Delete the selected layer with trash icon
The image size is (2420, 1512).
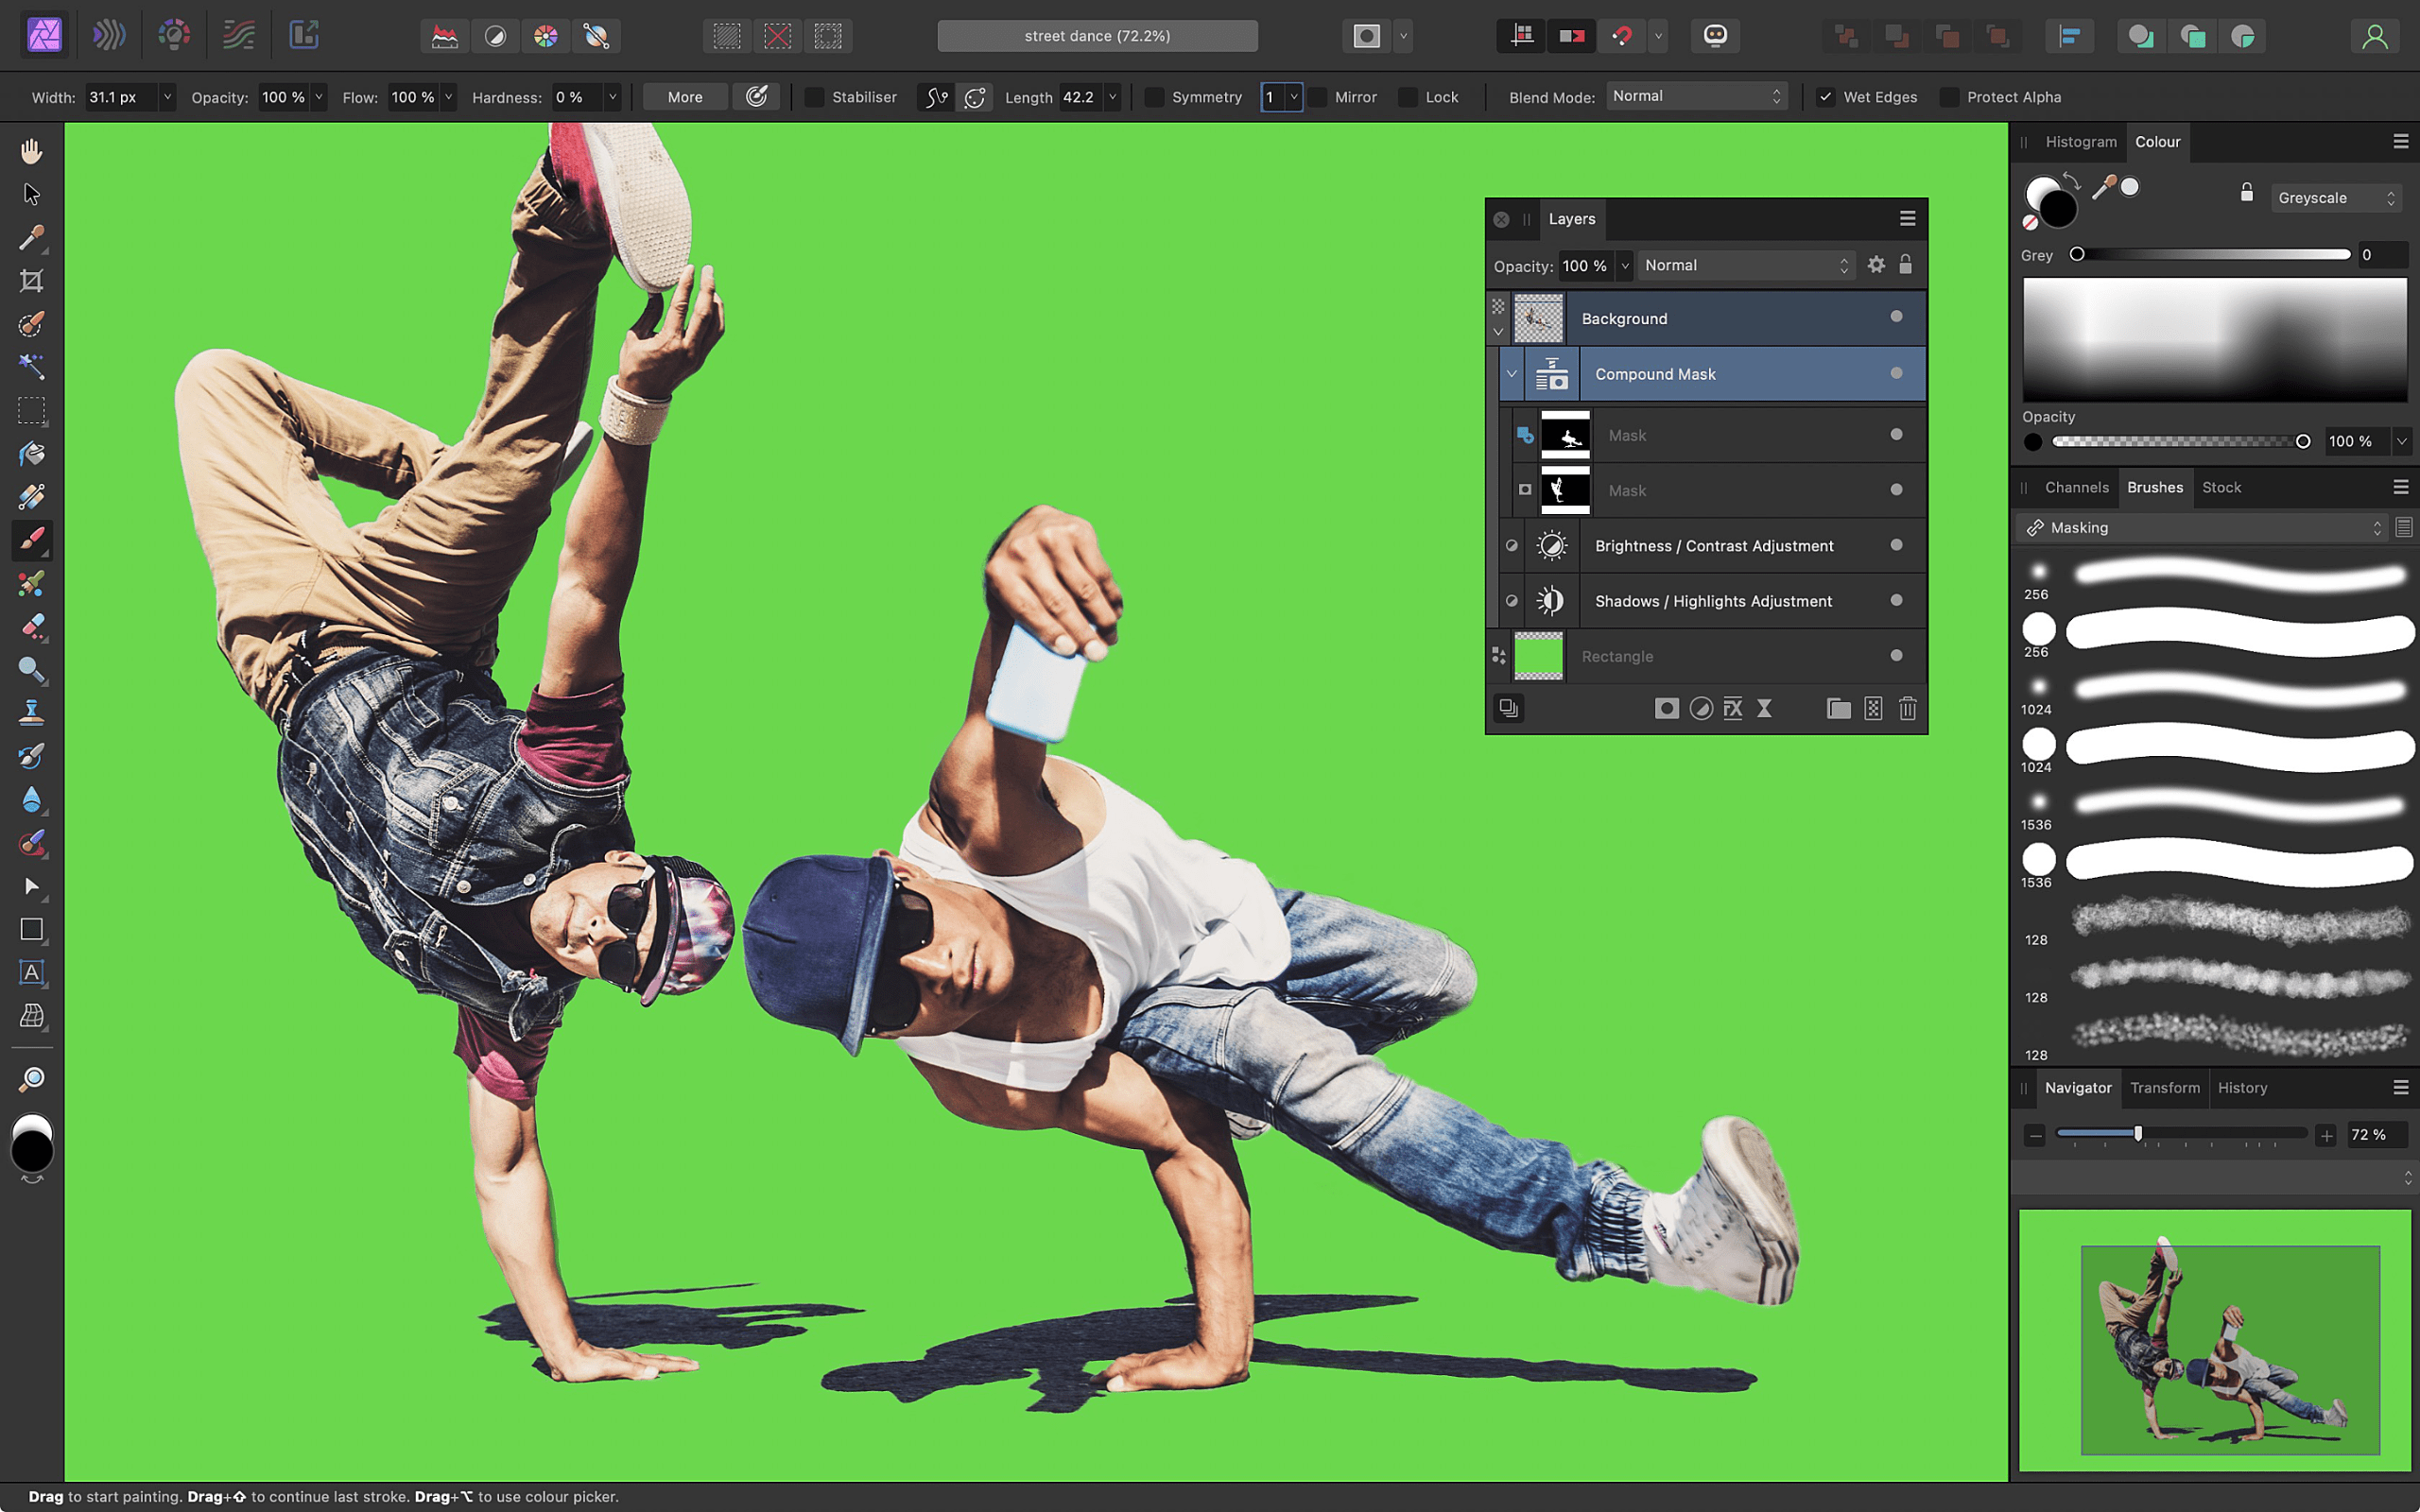1907,708
